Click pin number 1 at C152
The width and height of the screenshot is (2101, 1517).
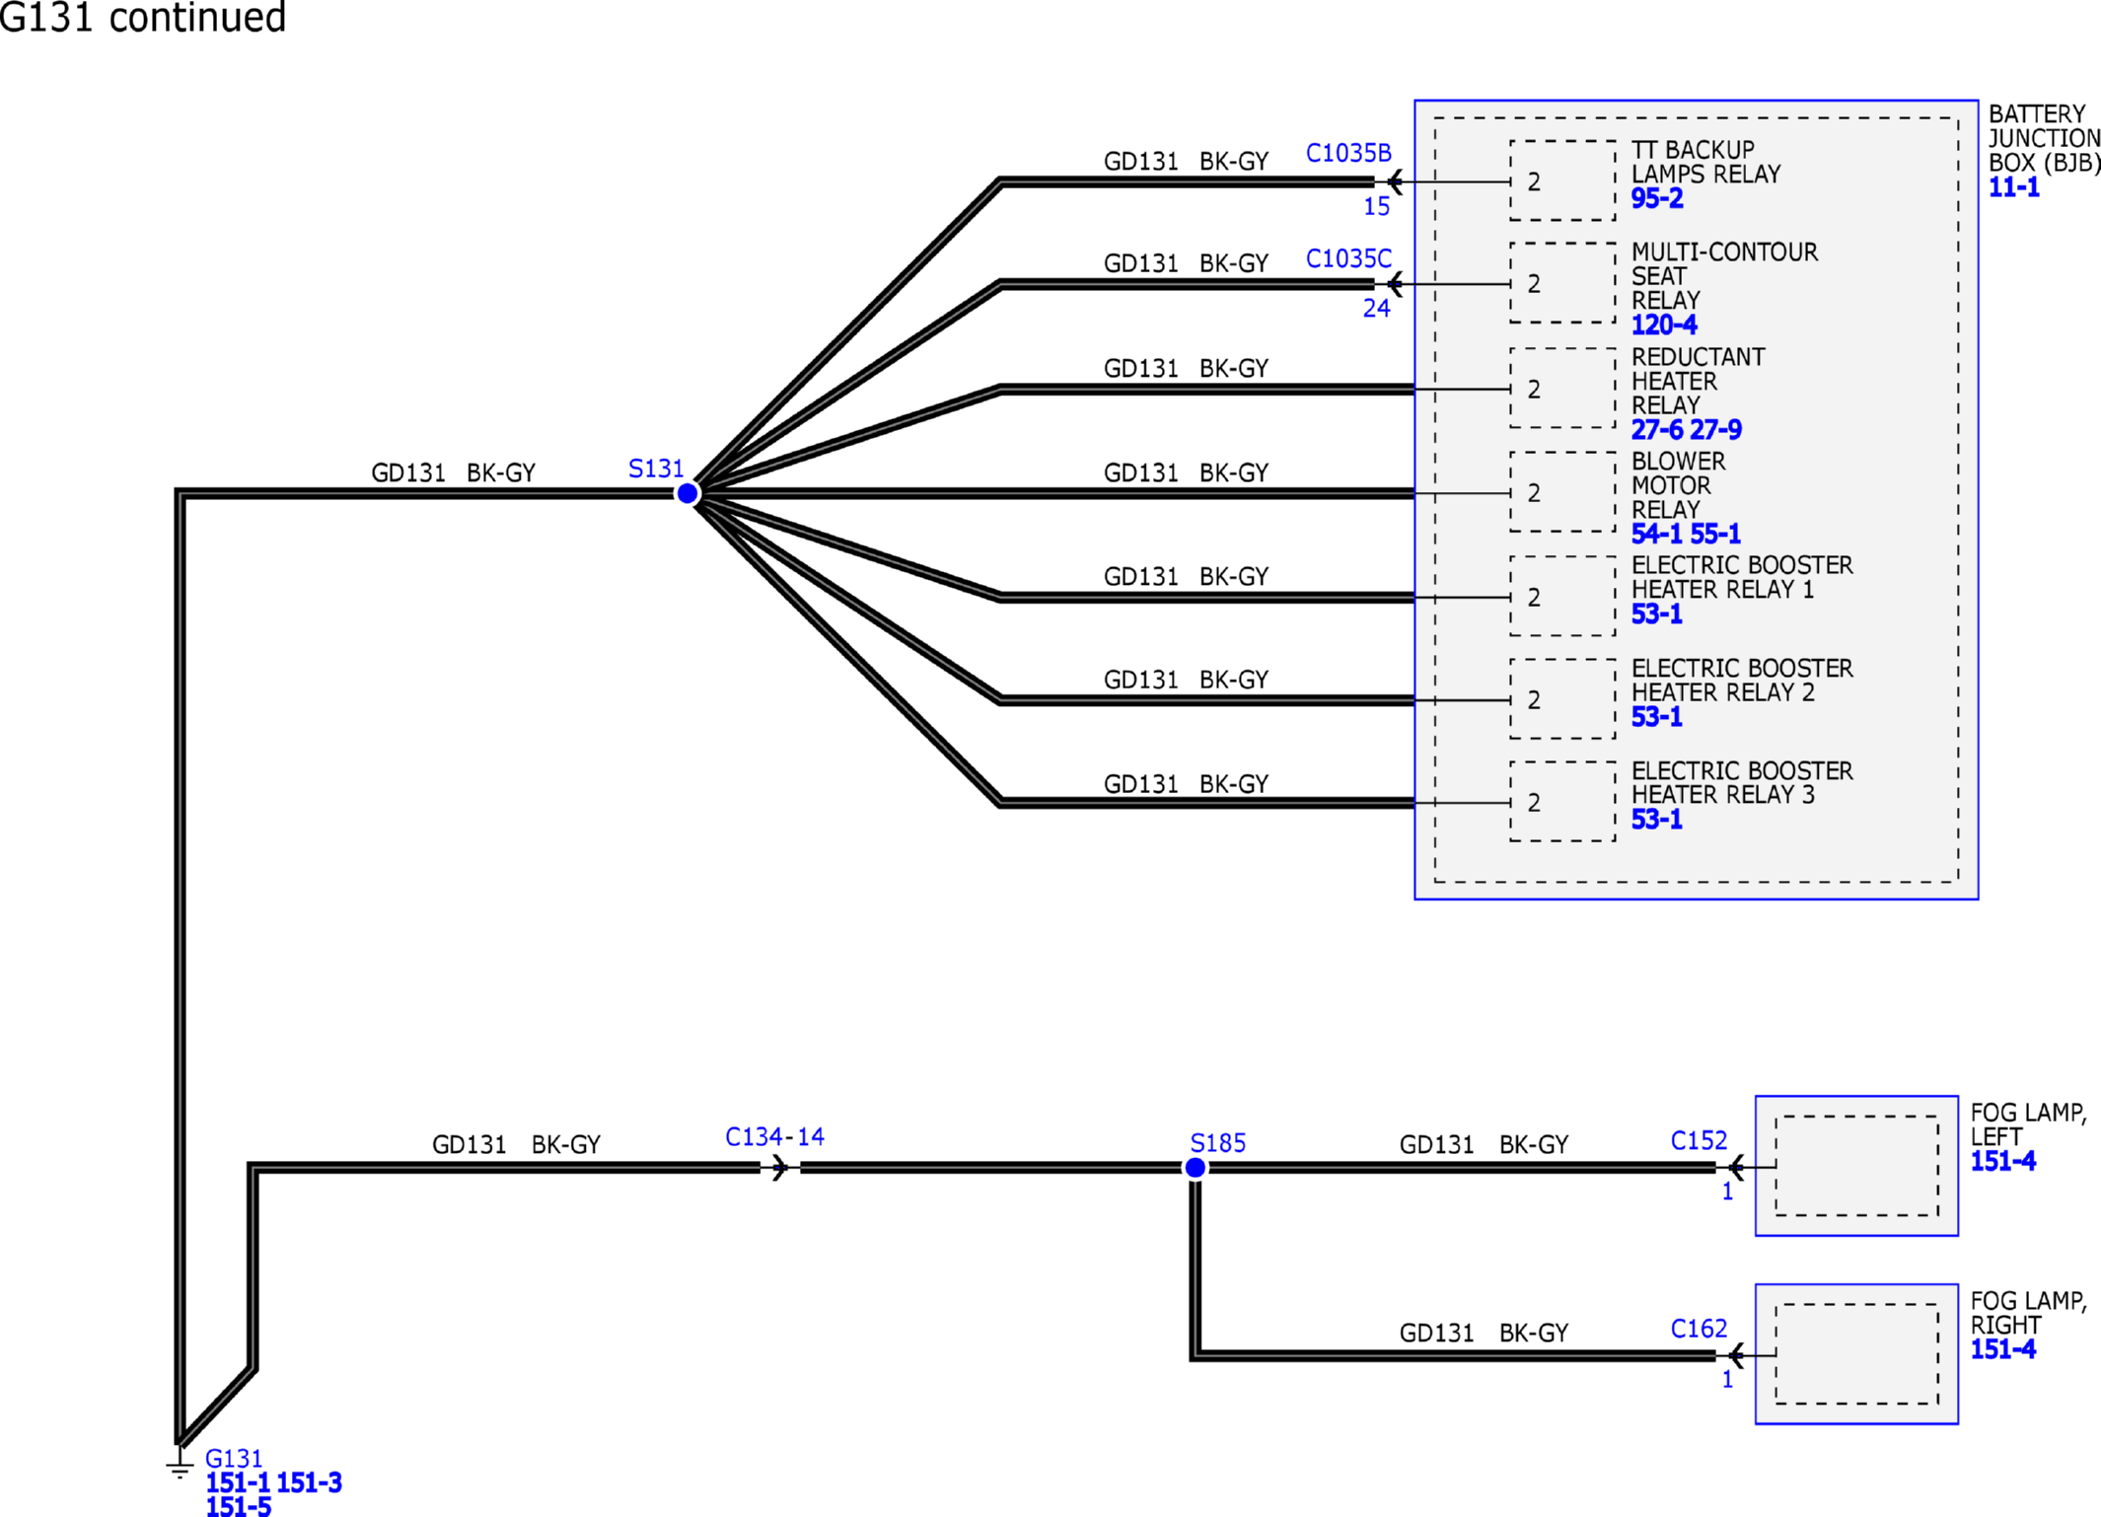[1727, 1192]
